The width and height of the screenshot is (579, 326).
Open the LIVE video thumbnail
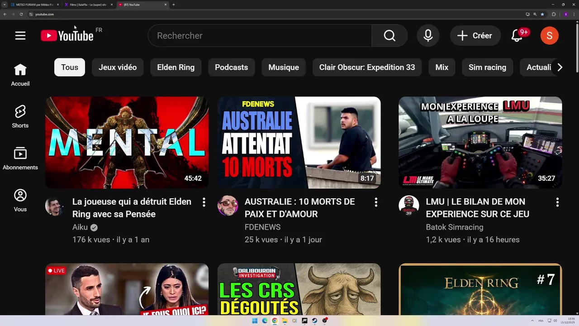[x=127, y=289]
